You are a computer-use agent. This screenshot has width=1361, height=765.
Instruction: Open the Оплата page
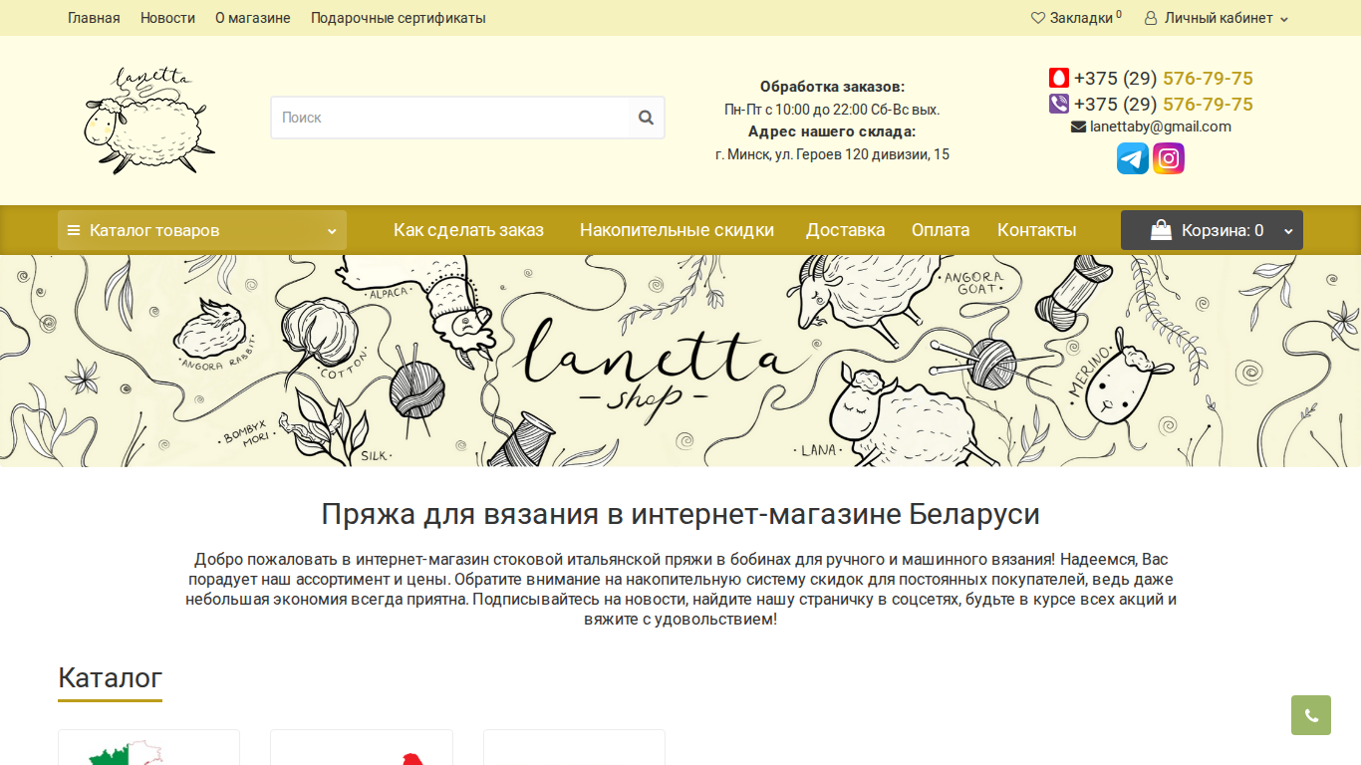click(x=941, y=230)
